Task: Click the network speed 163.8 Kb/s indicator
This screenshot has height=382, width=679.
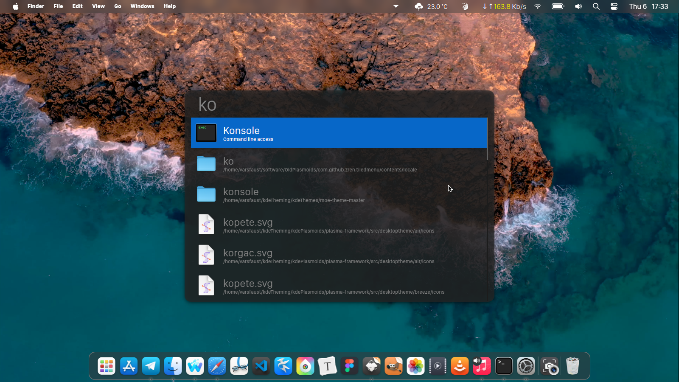Action: tap(505, 6)
